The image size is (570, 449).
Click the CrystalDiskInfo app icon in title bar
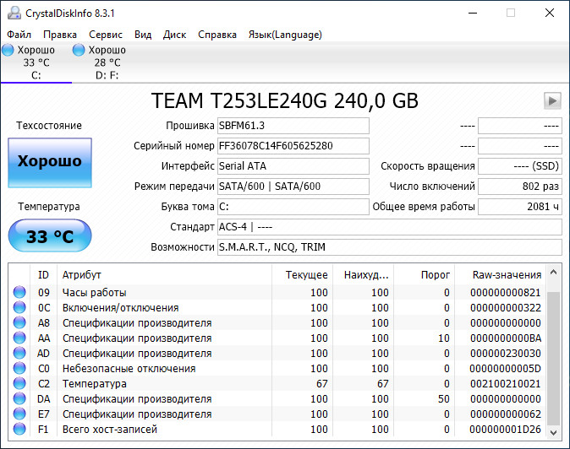tap(14, 13)
